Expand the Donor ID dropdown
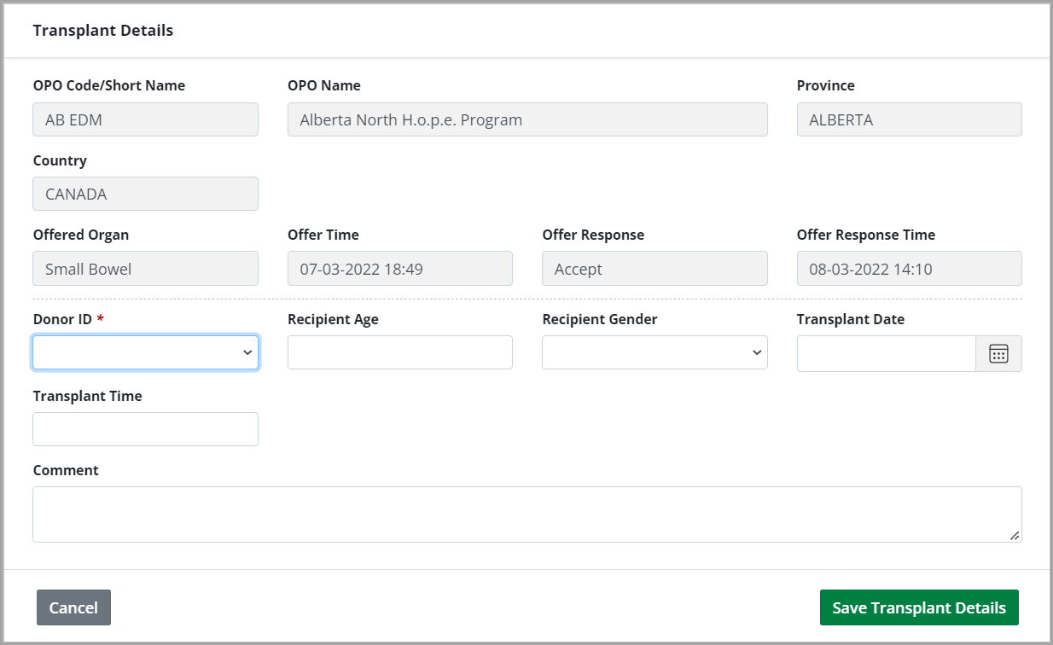Screen dimensions: 1053x645 [x=145, y=352]
